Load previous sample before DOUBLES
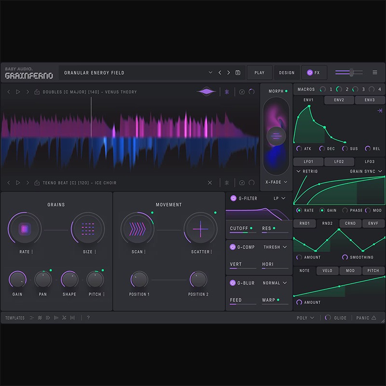The width and height of the screenshot is (386, 386). pos(9,92)
